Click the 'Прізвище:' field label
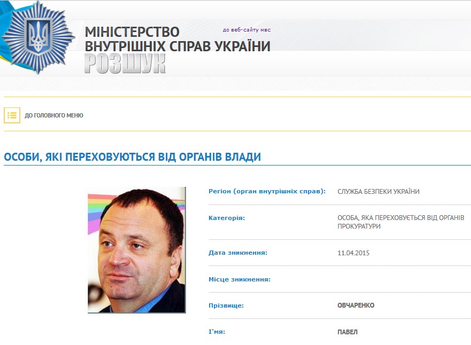The height and width of the screenshot is (345, 471). 226,305
